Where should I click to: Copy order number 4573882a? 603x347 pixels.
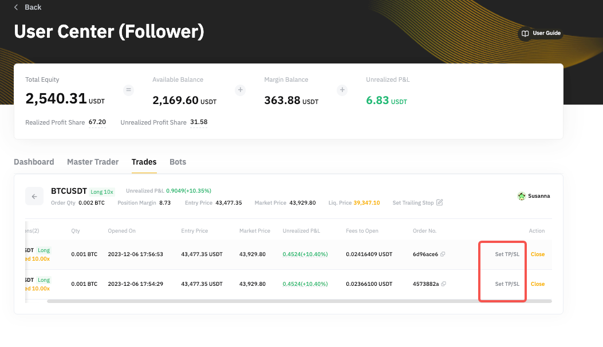[x=443, y=284]
